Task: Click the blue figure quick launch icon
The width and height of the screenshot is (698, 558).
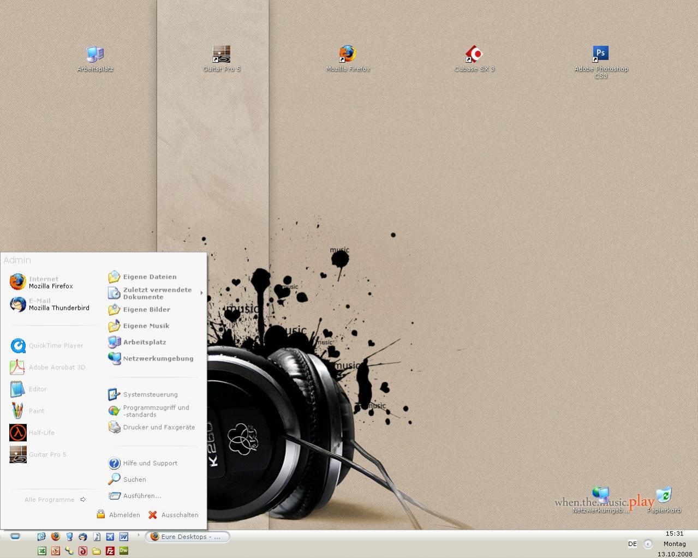Action: tap(69, 537)
